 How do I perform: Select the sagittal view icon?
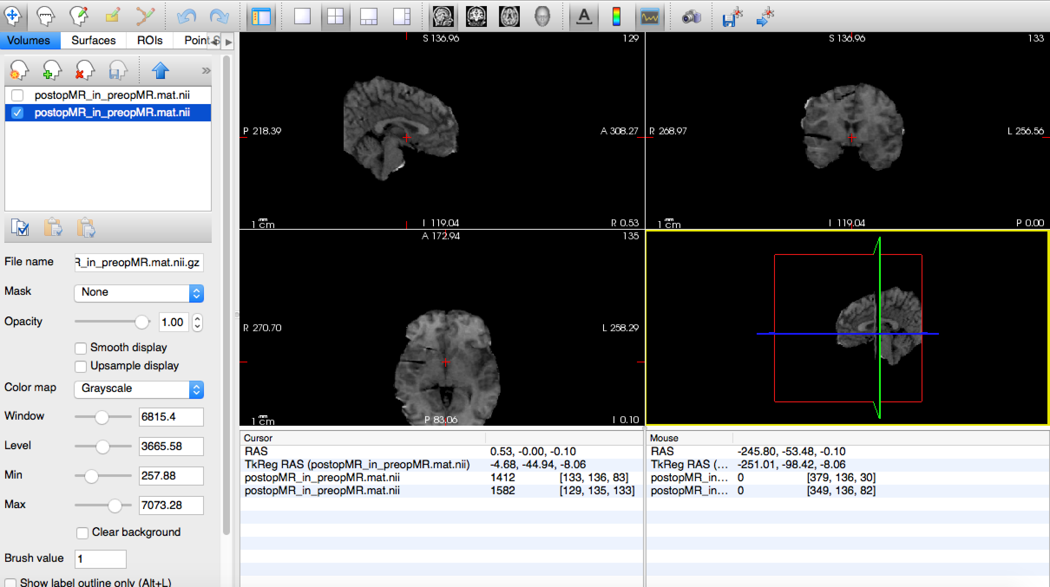coord(443,17)
